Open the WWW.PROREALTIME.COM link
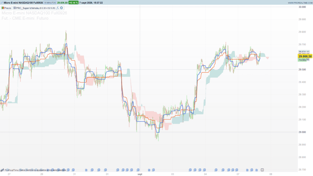This screenshot has height=176, width=313. coord(300,3)
